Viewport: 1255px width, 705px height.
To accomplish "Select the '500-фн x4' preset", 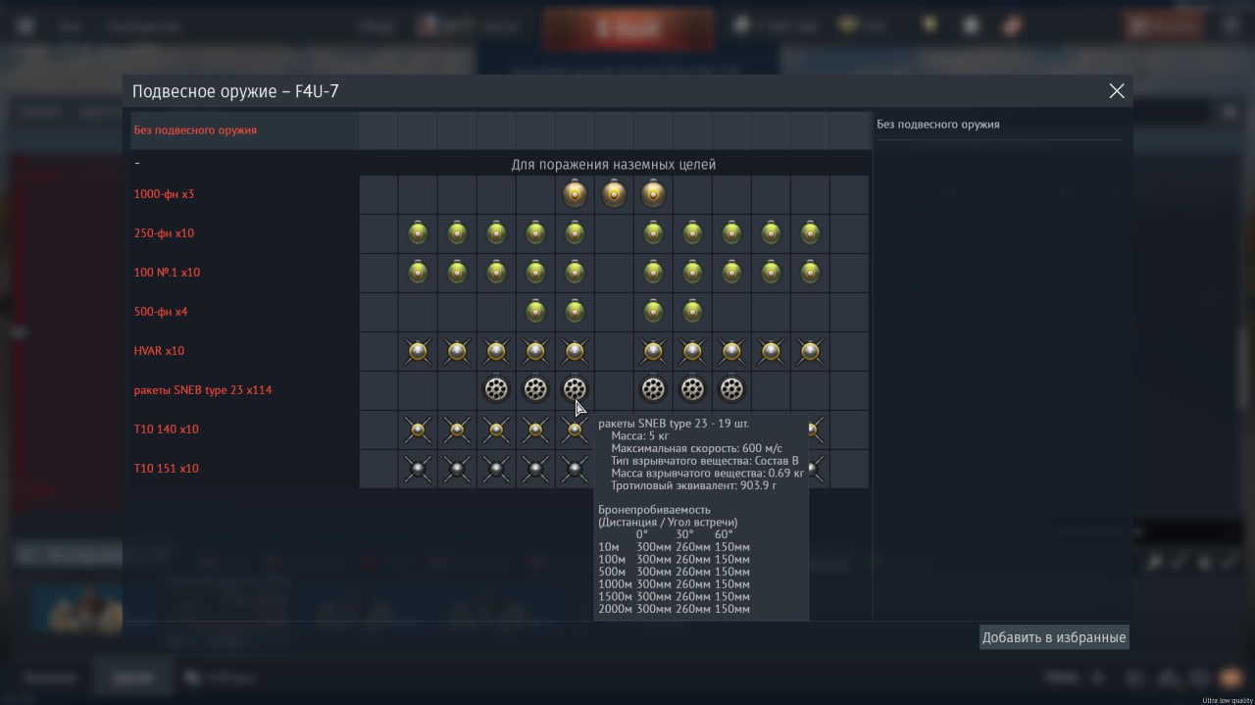I will pyautogui.click(x=161, y=312).
